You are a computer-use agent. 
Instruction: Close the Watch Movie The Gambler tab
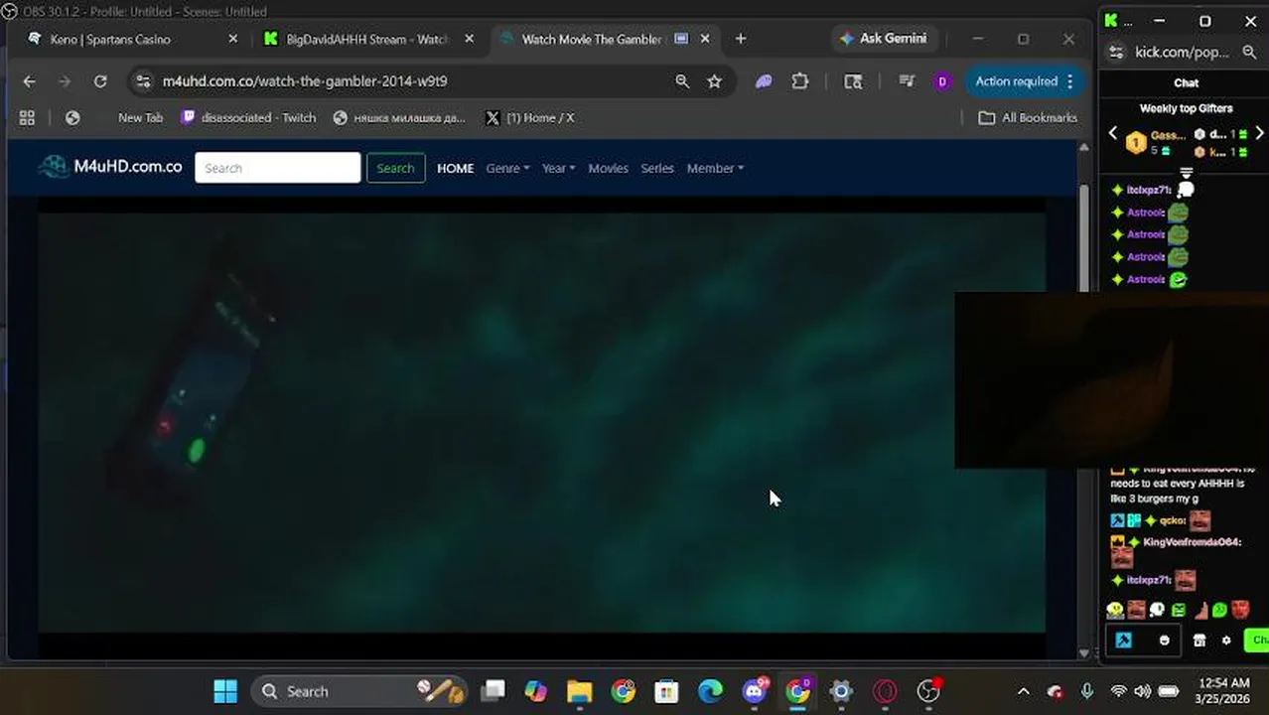705,39
